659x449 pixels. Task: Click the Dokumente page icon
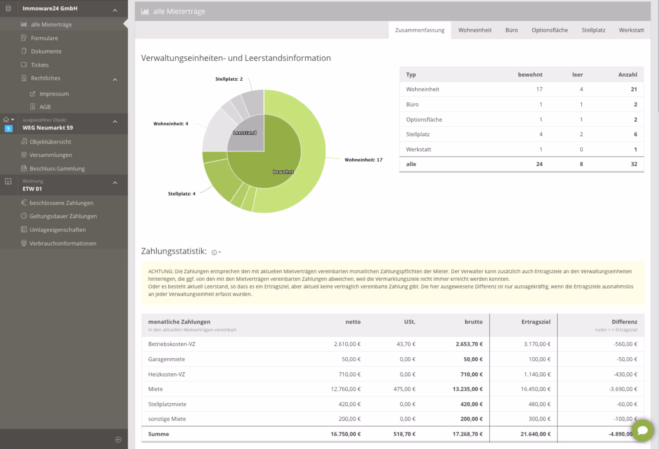(x=24, y=51)
